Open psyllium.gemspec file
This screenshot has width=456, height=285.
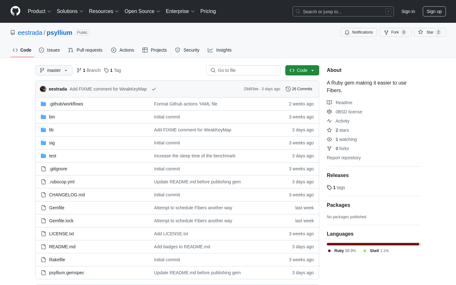click(66, 273)
